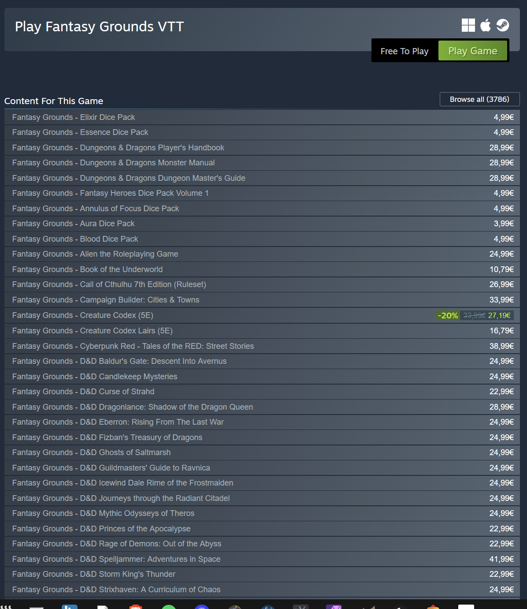
Task: Open the Essence Dice Pack entry
Action: coord(262,132)
